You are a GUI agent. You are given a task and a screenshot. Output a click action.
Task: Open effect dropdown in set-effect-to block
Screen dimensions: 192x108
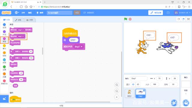(x=18, y=58)
